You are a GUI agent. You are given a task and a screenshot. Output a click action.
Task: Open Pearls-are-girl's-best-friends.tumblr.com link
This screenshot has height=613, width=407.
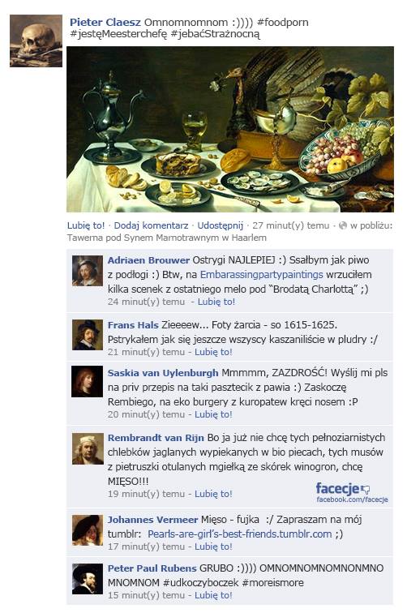click(240, 534)
